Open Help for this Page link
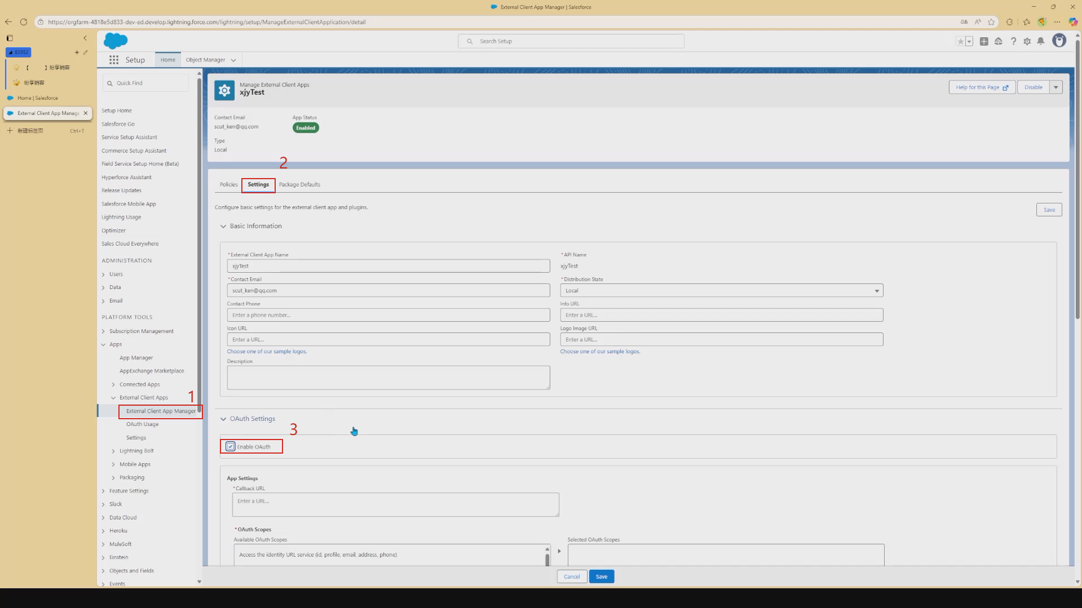 click(x=982, y=87)
